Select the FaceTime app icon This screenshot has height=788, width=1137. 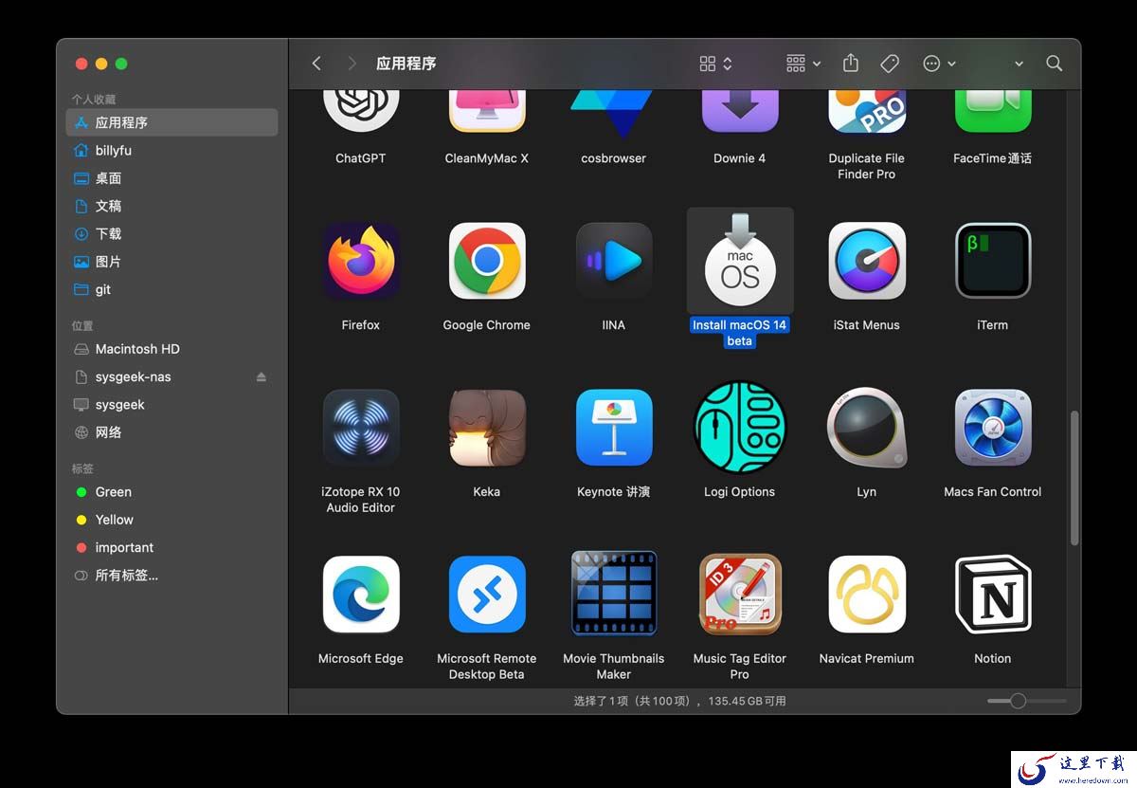tap(993, 111)
